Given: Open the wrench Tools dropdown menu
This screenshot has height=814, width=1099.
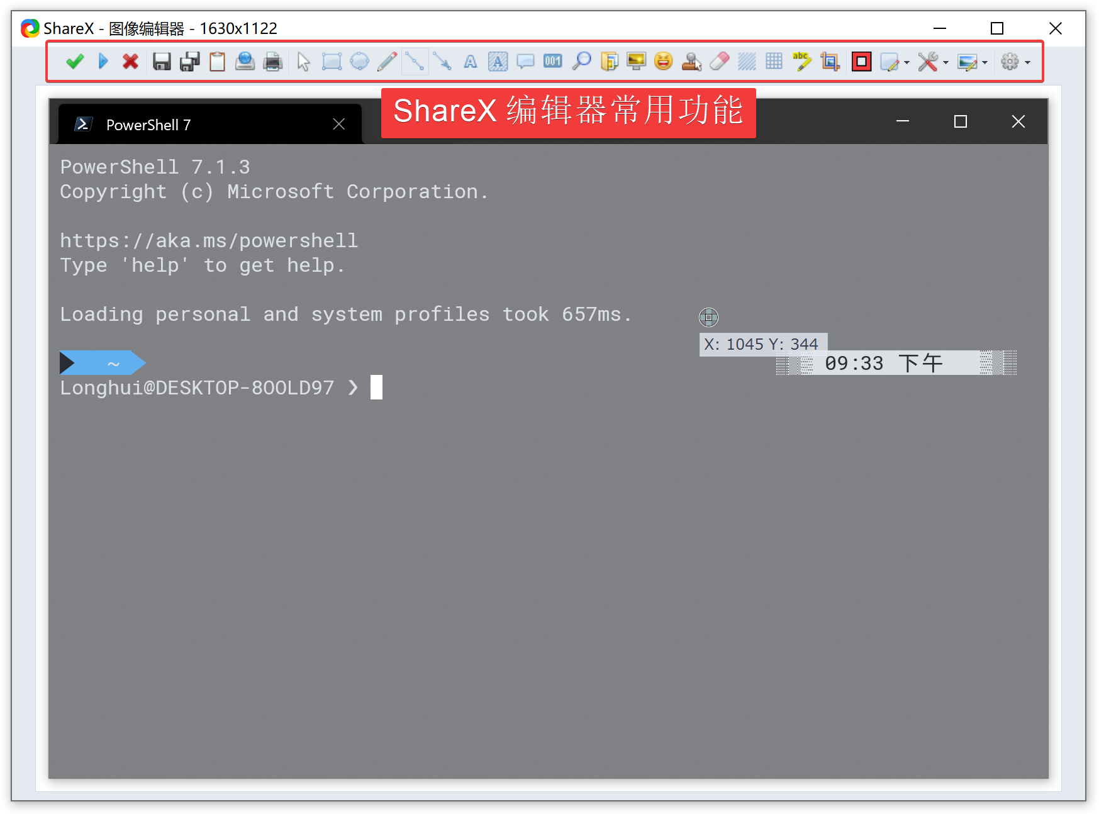Looking at the screenshot, I should coord(934,62).
